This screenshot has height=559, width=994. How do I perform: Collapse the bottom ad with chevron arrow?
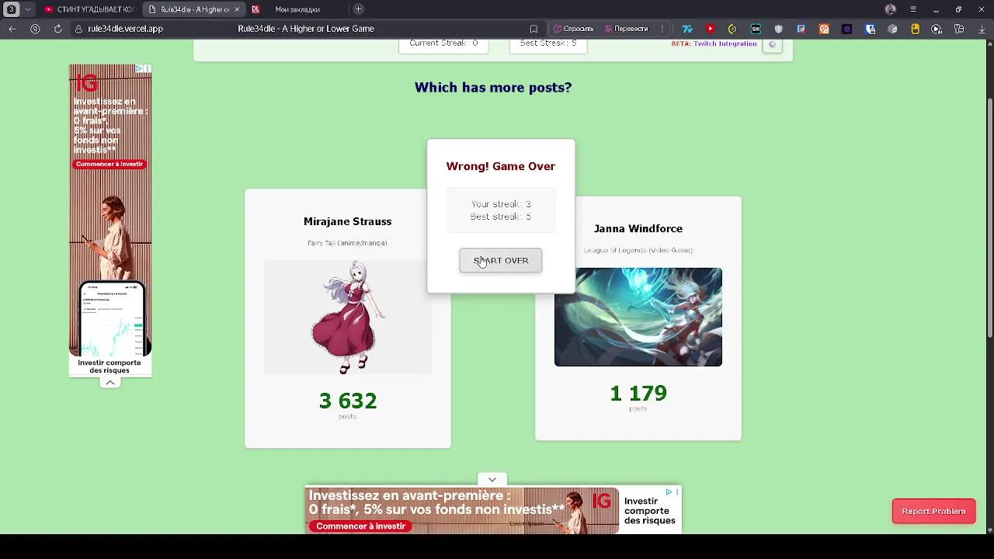point(492,479)
